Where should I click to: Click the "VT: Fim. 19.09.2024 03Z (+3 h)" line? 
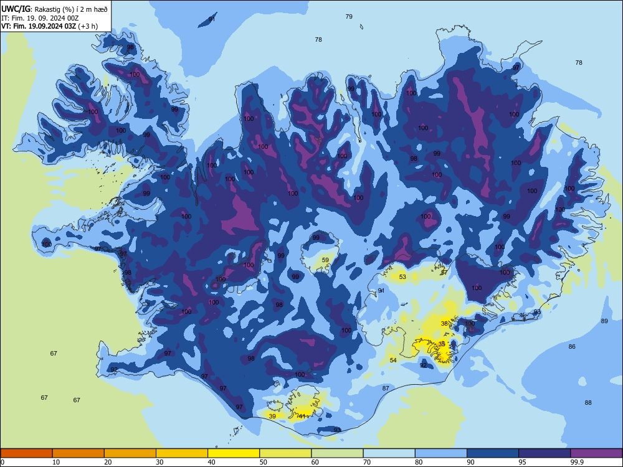pyautogui.click(x=50, y=27)
